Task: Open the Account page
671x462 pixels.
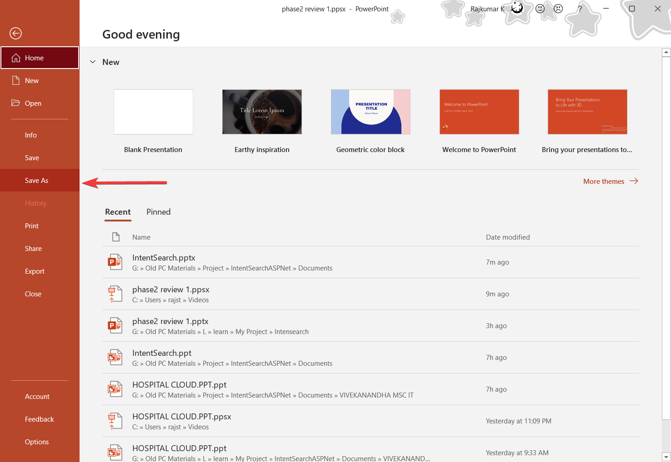Action: click(40, 396)
